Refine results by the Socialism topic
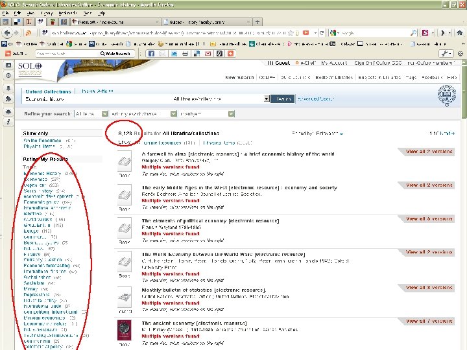 (x=34, y=283)
